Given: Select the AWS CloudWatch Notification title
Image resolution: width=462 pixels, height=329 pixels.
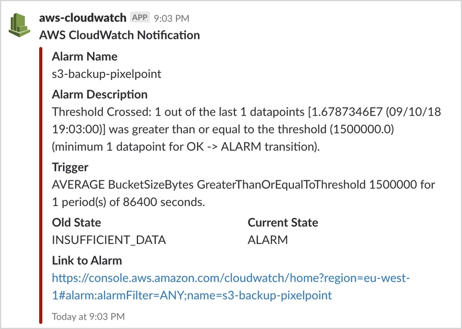Looking at the screenshot, I should 120,35.
